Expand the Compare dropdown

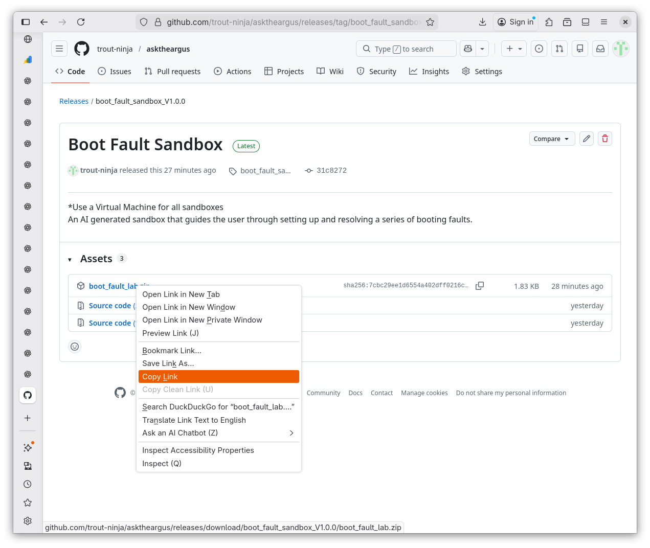[x=552, y=139]
